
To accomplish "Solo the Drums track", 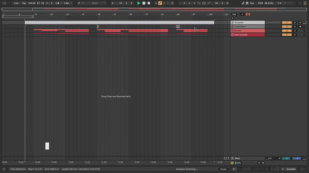I will [295, 31].
